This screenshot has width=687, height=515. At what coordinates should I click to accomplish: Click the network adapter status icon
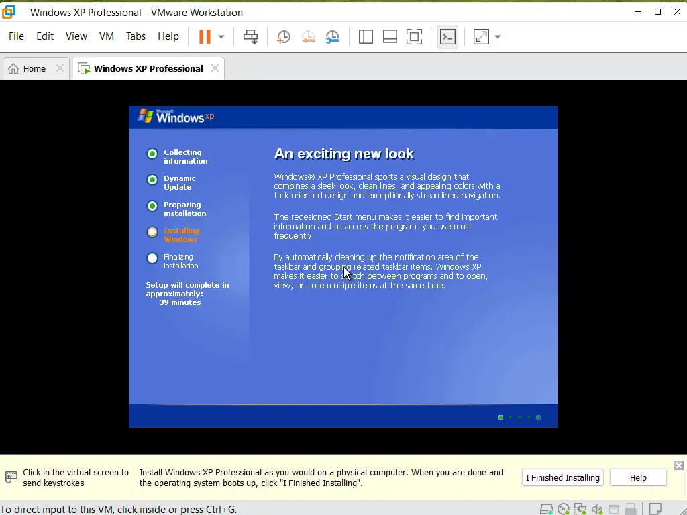580,509
